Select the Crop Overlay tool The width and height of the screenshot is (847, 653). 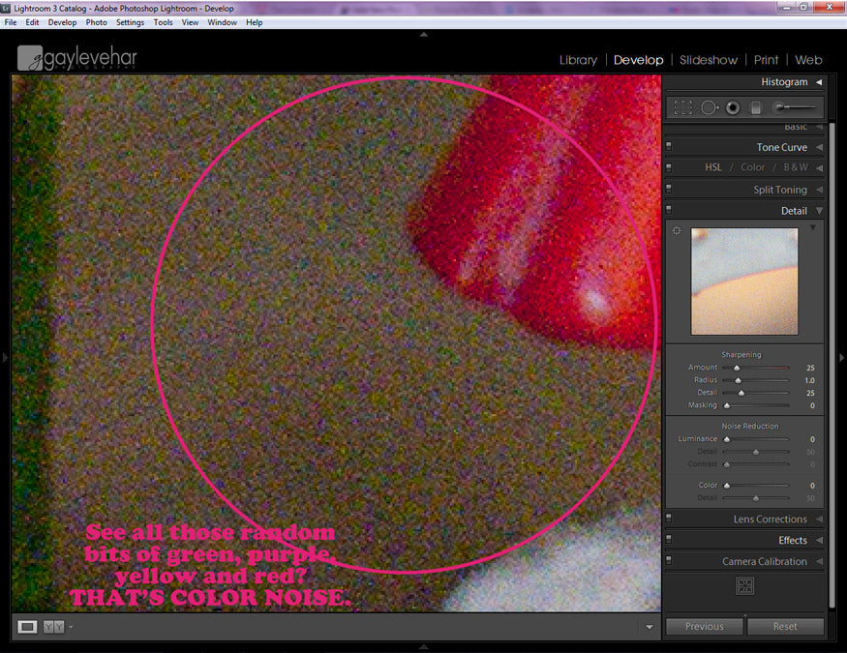683,108
